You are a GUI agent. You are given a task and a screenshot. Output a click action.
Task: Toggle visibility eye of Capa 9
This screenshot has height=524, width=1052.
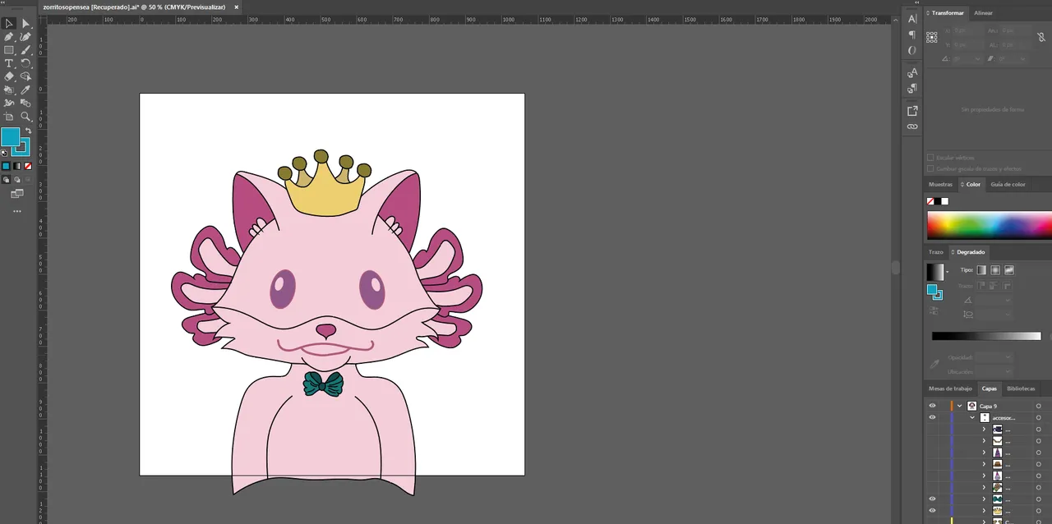(x=932, y=406)
